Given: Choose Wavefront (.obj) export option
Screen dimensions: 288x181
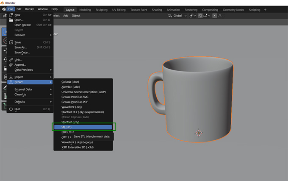Looking at the screenshot, I should (x=72, y=107).
